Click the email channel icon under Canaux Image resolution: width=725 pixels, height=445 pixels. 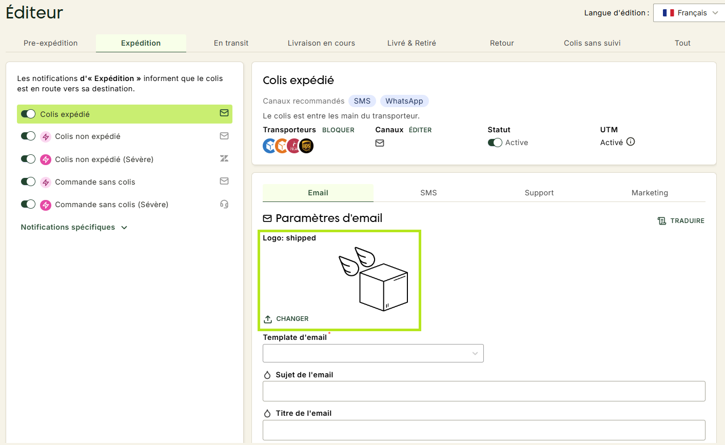tap(380, 143)
